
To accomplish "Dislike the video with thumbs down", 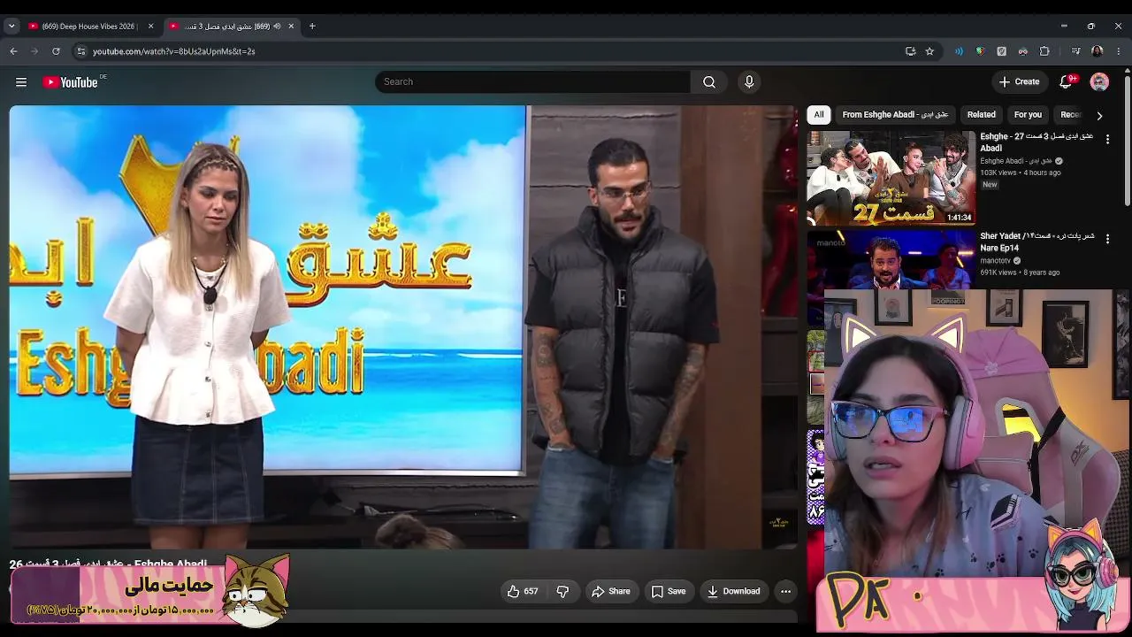I will pyautogui.click(x=562, y=591).
